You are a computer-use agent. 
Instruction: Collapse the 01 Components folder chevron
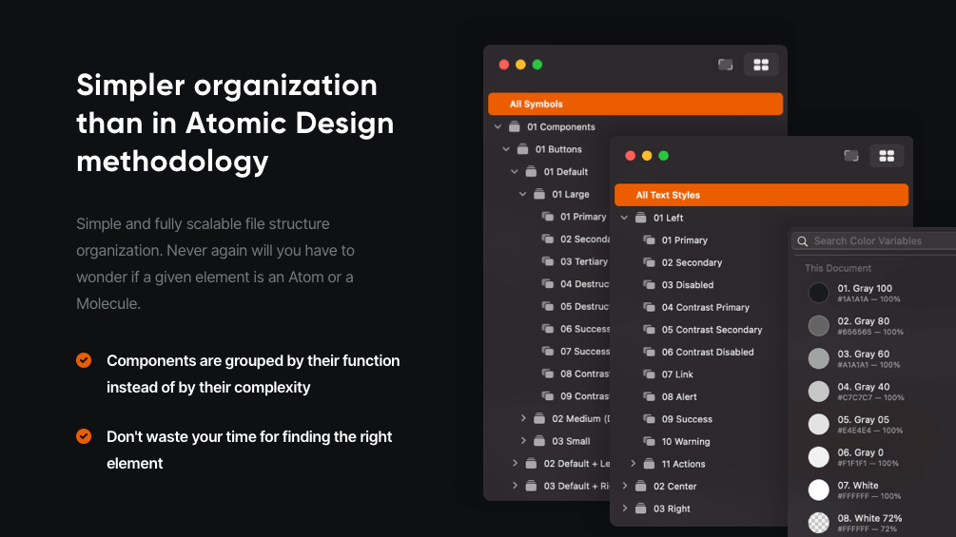[498, 126]
